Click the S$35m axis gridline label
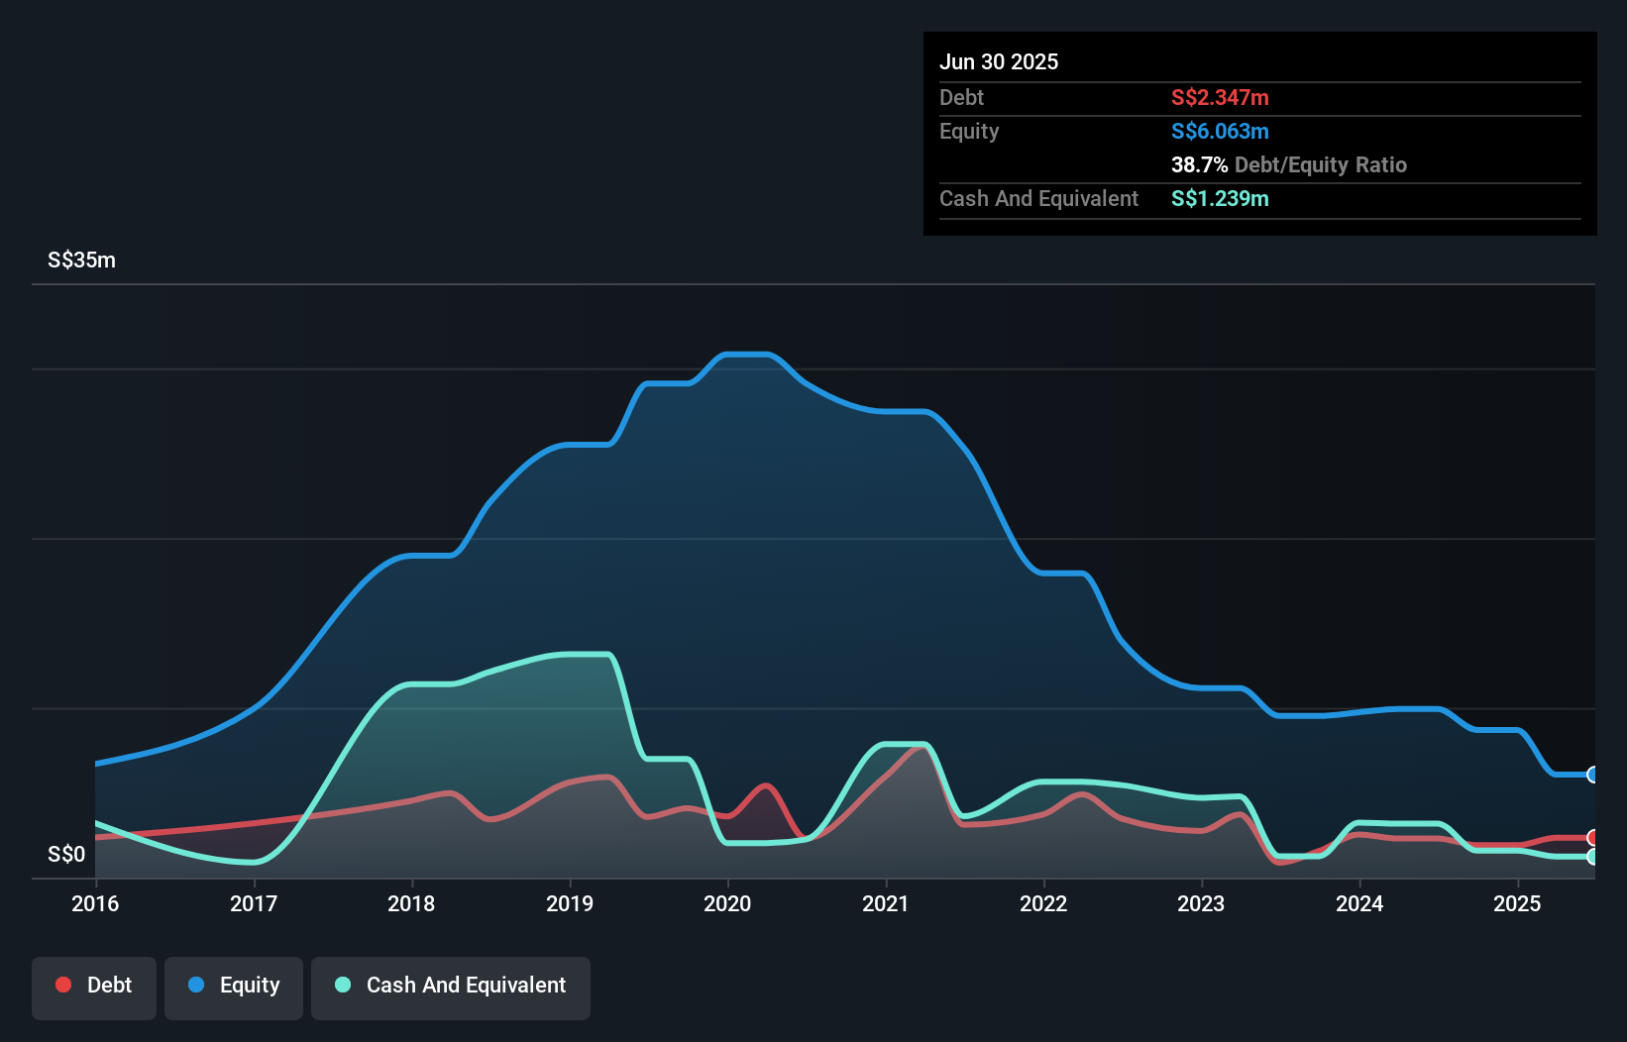 [80, 260]
